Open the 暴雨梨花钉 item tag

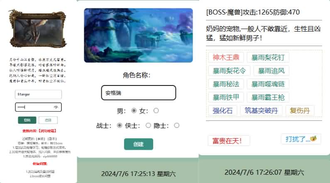point(268,57)
